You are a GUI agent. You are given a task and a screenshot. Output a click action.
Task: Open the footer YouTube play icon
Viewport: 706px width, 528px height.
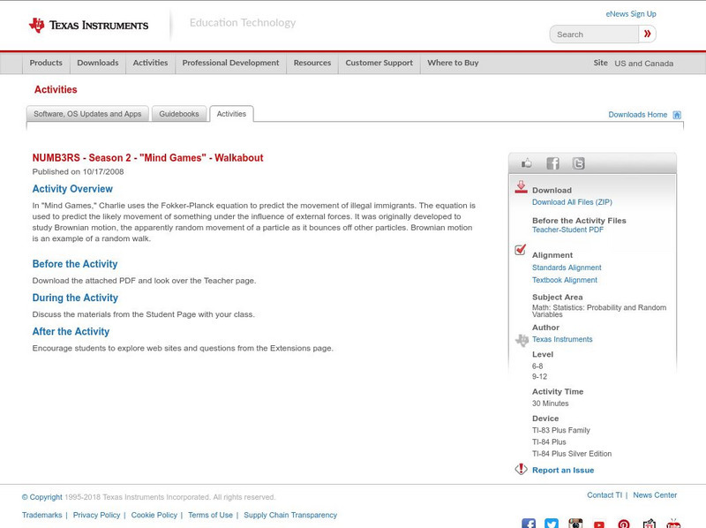599,524
